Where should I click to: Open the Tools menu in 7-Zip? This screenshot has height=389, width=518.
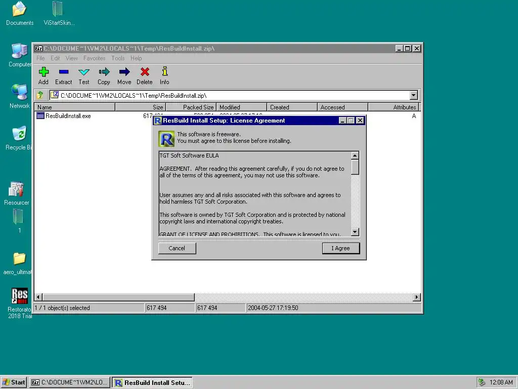tap(118, 58)
